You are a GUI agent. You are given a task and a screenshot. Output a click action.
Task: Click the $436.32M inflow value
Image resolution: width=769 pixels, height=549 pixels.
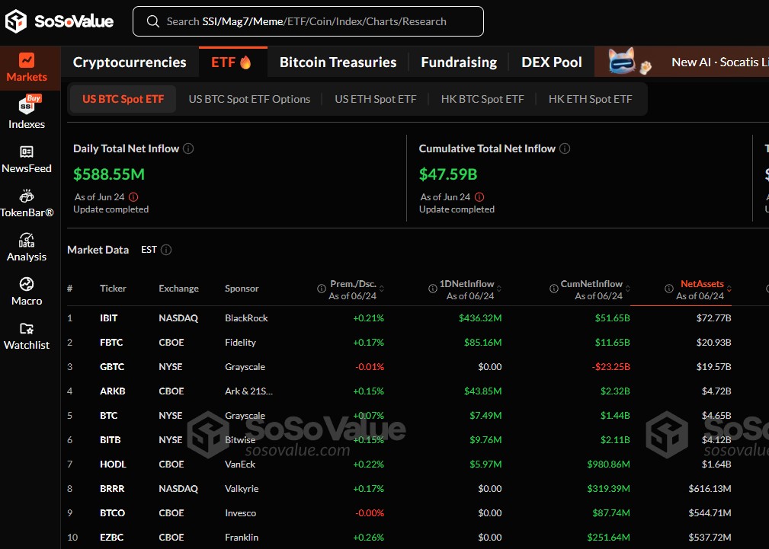pyautogui.click(x=480, y=318)
